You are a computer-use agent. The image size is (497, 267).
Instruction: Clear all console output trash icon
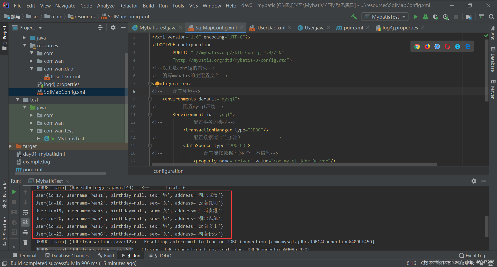25,242
